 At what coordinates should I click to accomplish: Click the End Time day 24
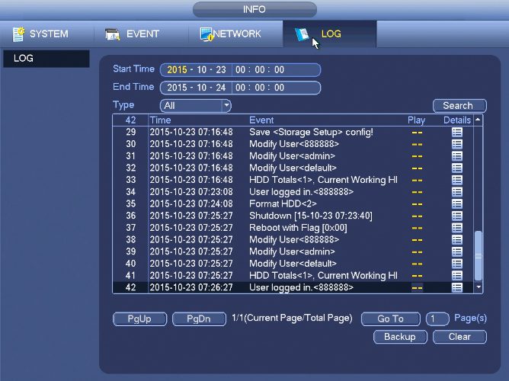coord(221,88)
